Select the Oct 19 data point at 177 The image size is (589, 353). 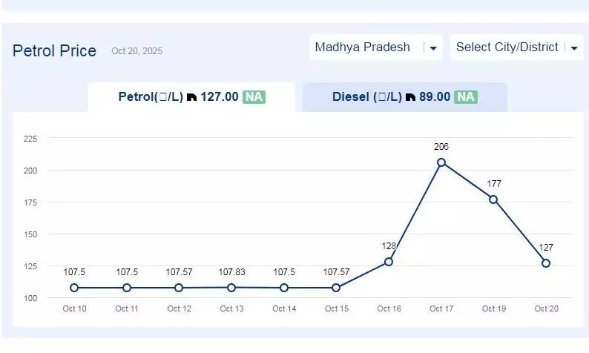pyautogui.click(x=493, y=199)
